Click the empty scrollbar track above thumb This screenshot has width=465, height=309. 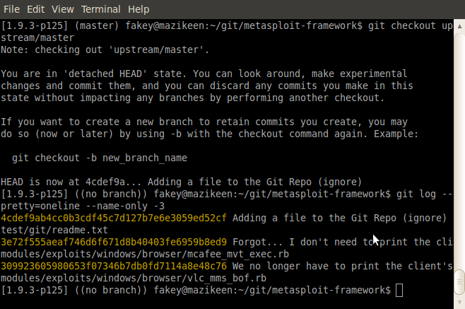coord(459,148)
